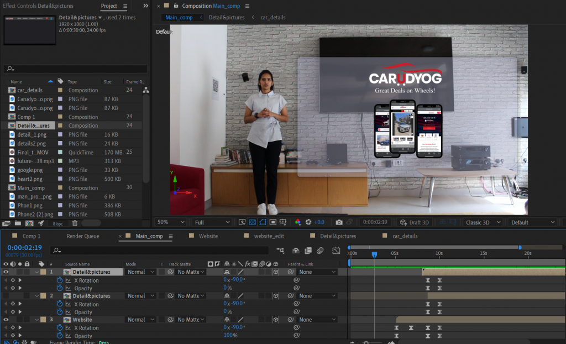The height and width of the screenshot is (344, 566).
Task: Collapse layer 1 Detail&pictures properties
Action: click(37, 272)
